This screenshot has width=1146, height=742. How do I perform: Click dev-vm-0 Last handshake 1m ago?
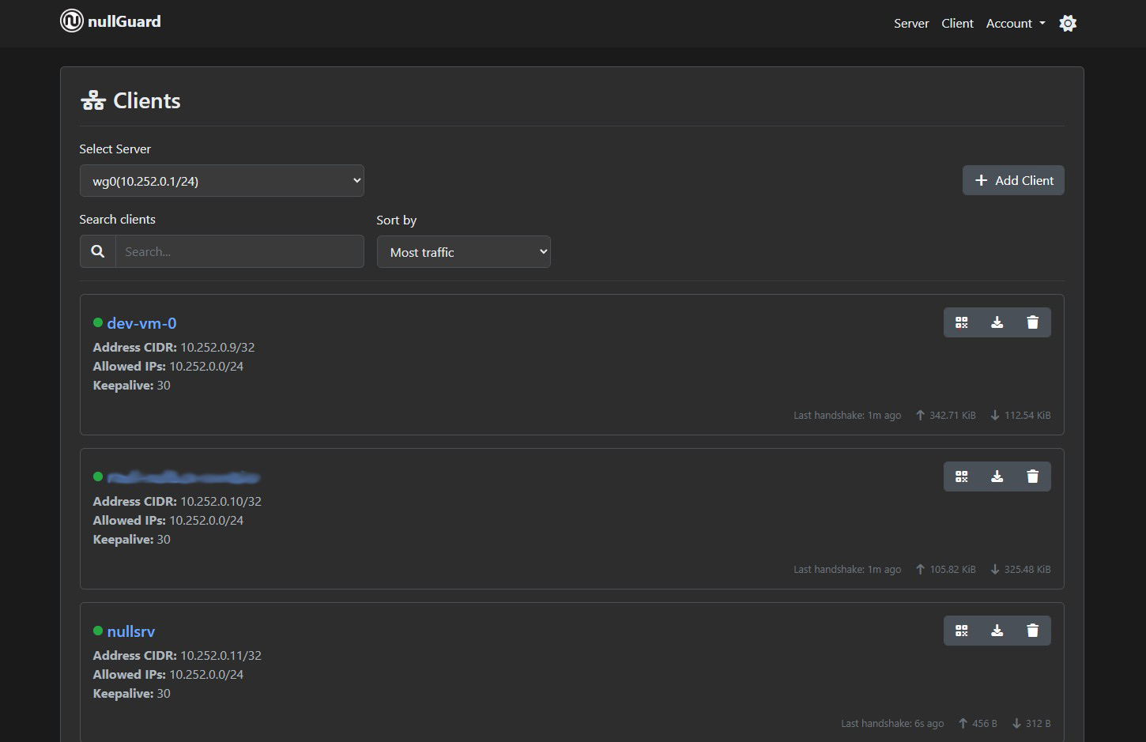[847, 415]
